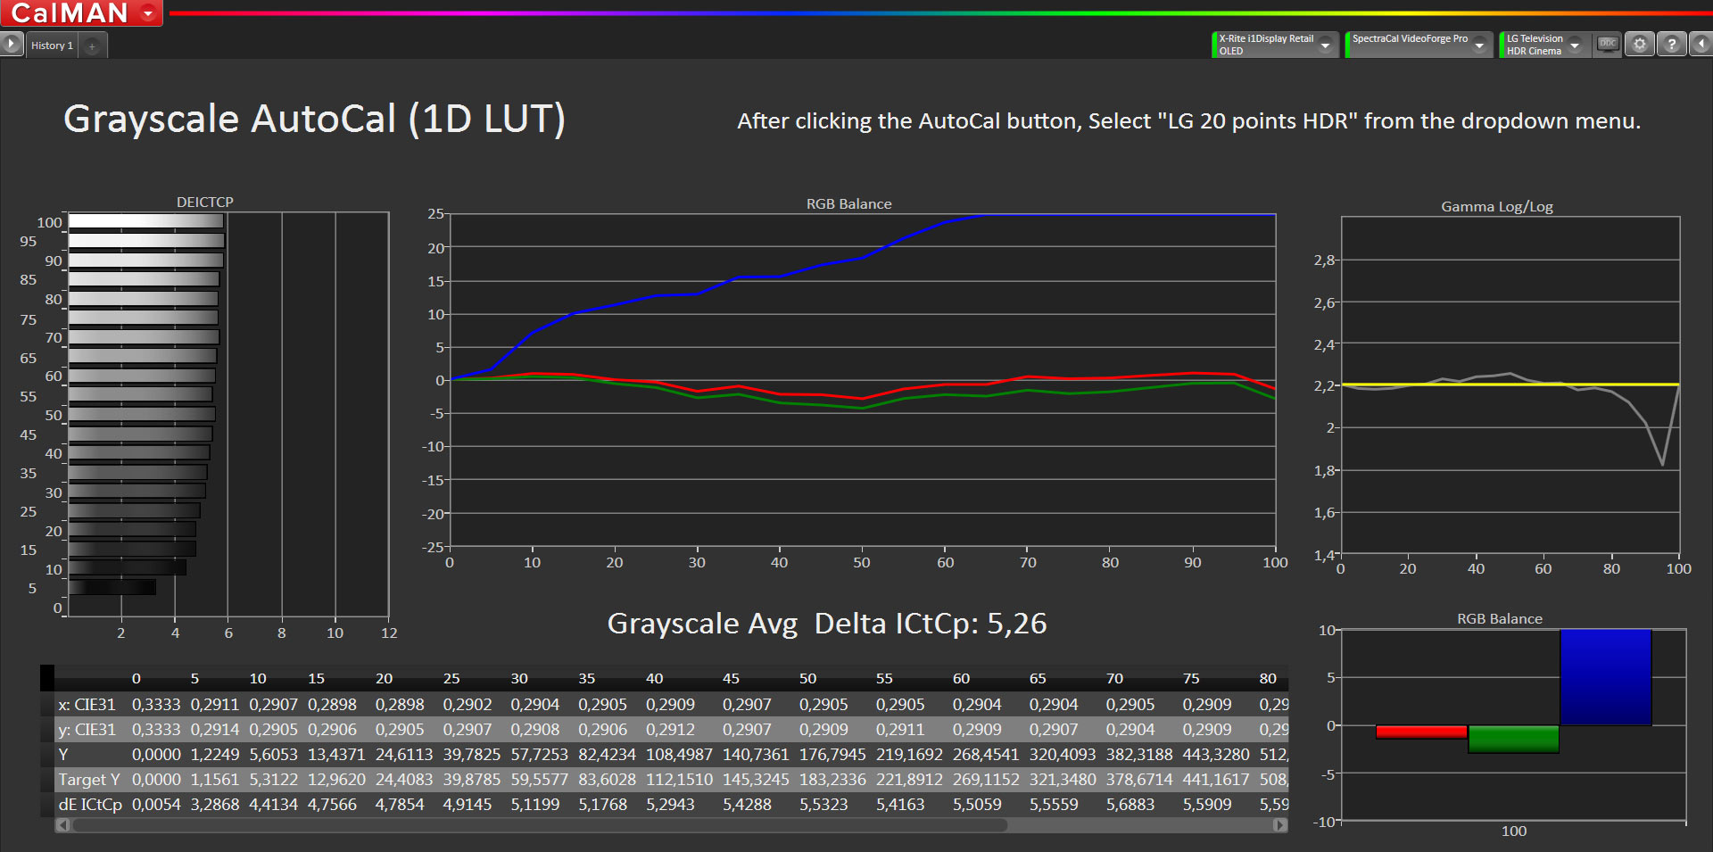Click the data table's right scroll arrow
This screenshot has width=1713, height=852.
1280,825
